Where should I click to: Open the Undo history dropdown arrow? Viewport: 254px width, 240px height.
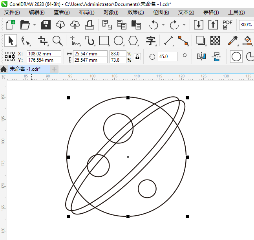(163, 25)
